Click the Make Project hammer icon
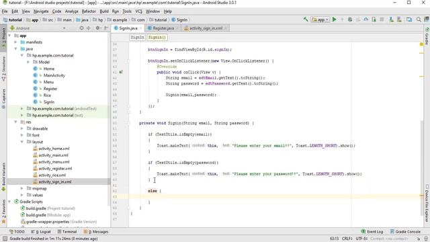 (x=306, y=19)
